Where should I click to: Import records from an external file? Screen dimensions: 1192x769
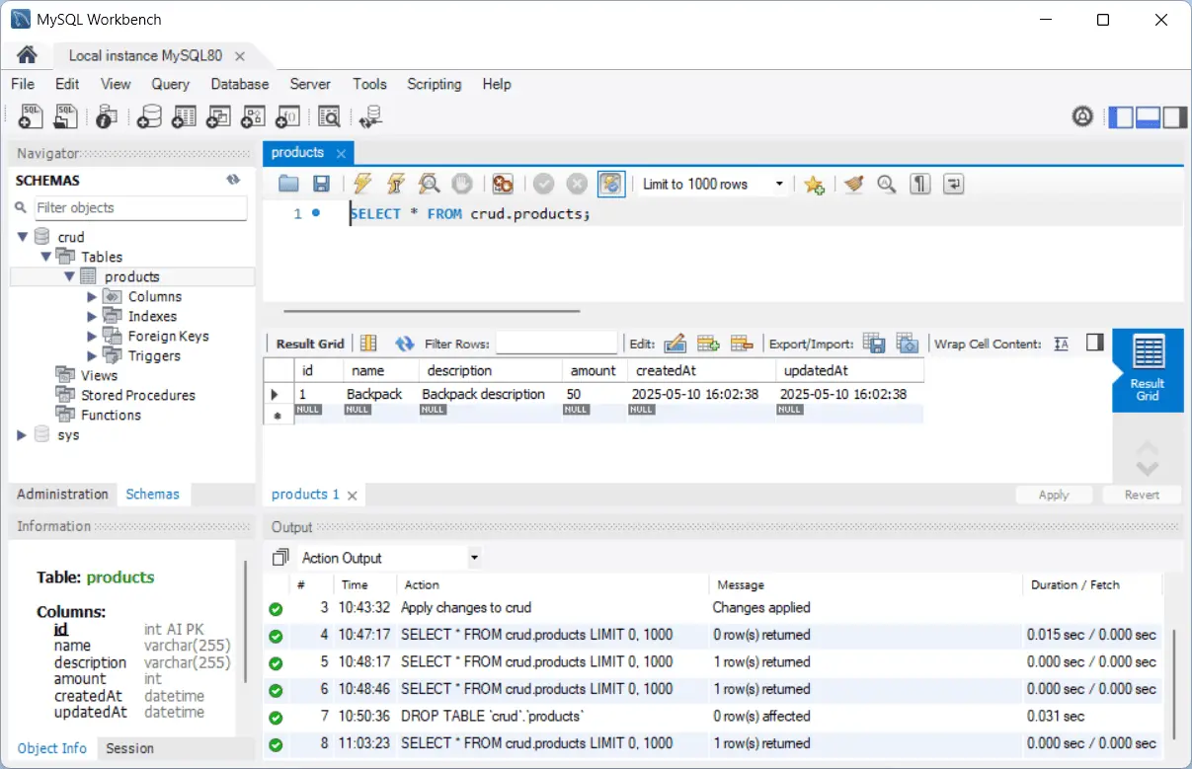tap(908, 344)
